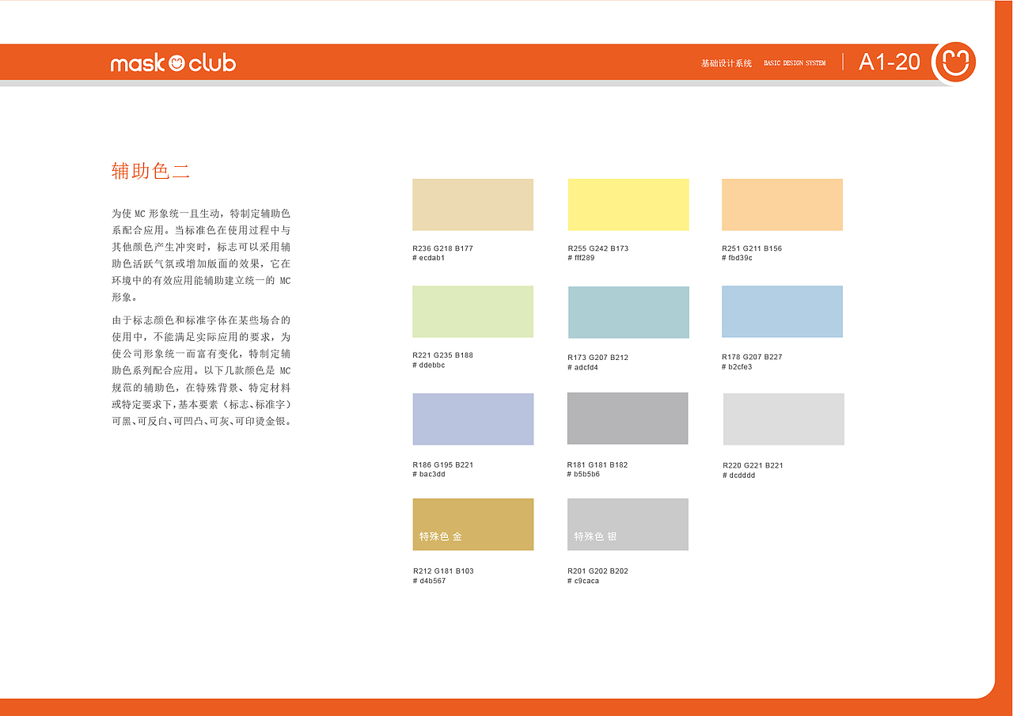Select the peach swatch # fbd39c

coord(782,204)
